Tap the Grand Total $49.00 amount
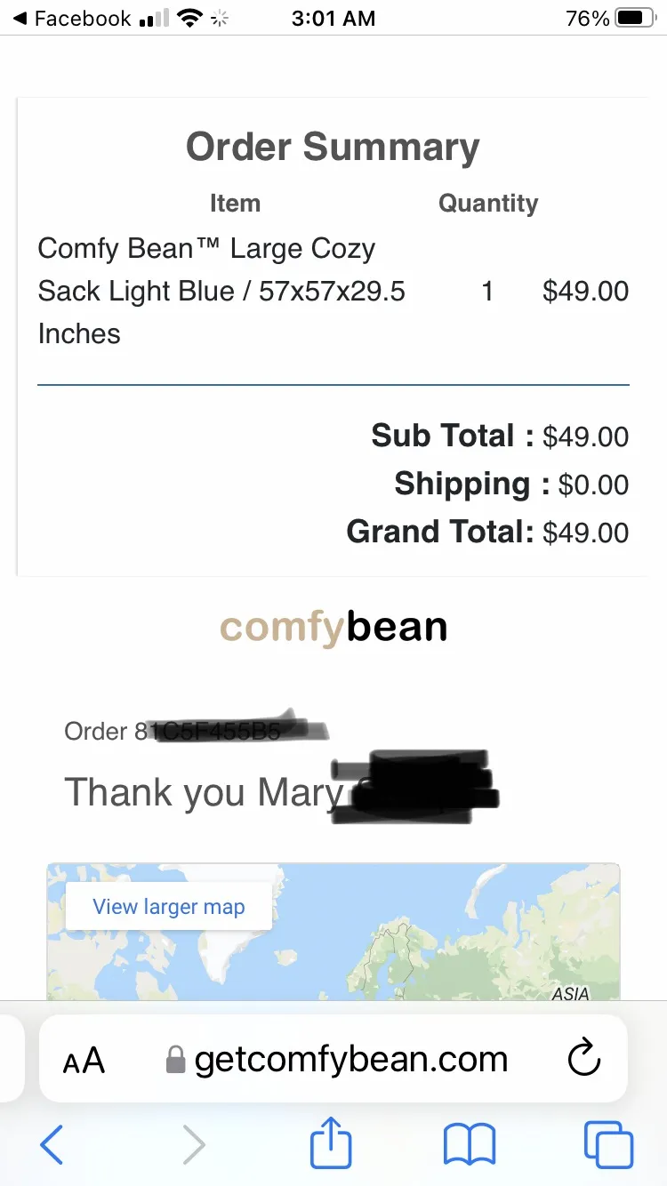 (x=586, y=533)
